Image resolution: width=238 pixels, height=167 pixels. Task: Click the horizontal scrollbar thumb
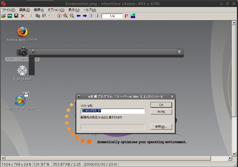[x=108, y=158]
